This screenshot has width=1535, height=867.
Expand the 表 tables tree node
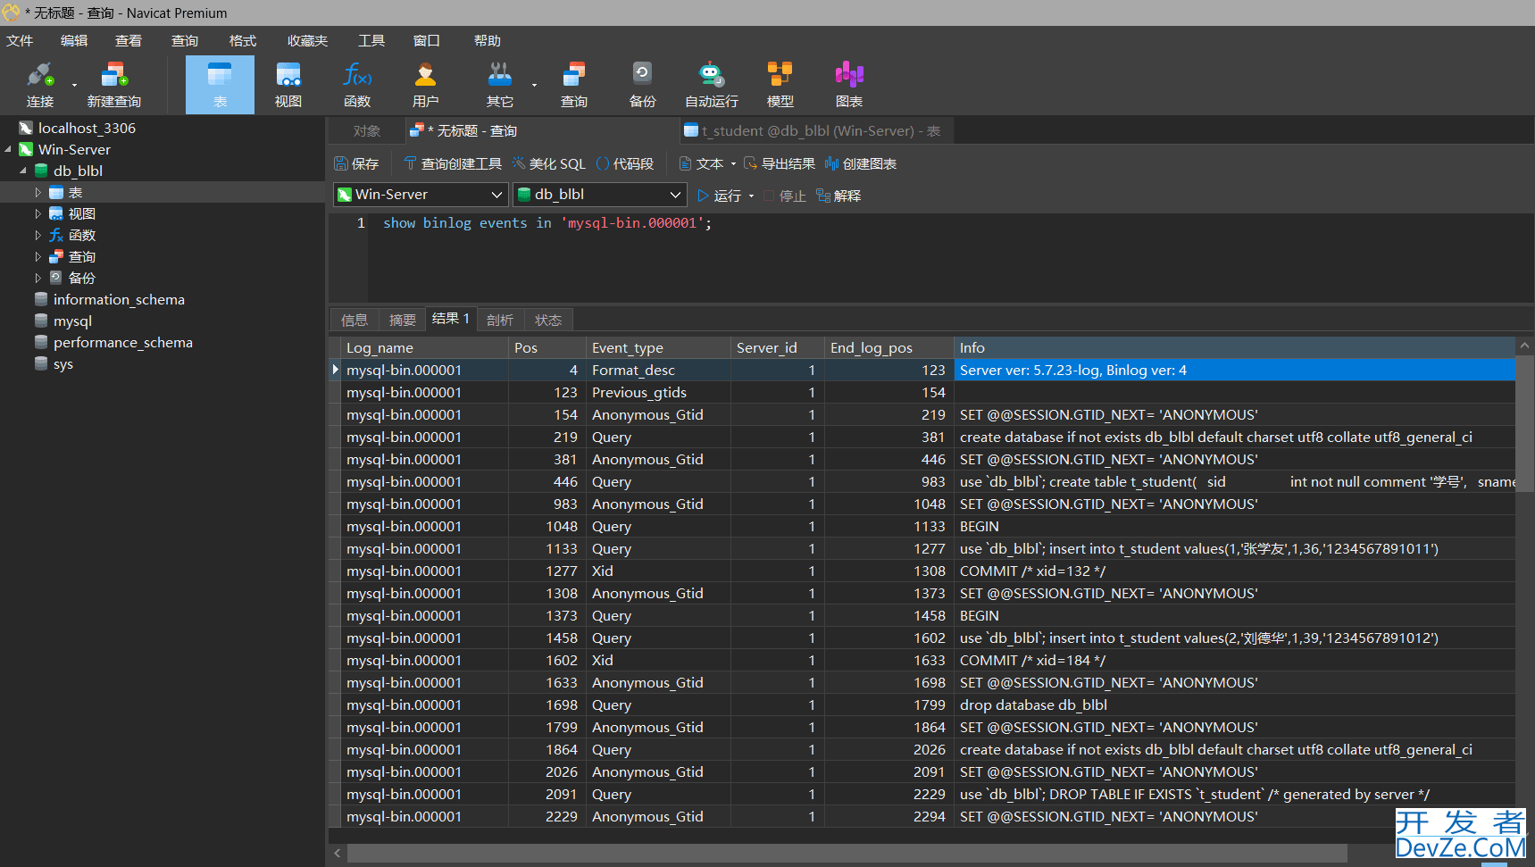(38, 192)
